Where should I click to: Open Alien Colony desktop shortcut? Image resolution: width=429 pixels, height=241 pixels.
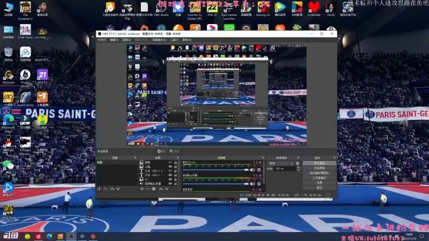[x=25, y=99]
